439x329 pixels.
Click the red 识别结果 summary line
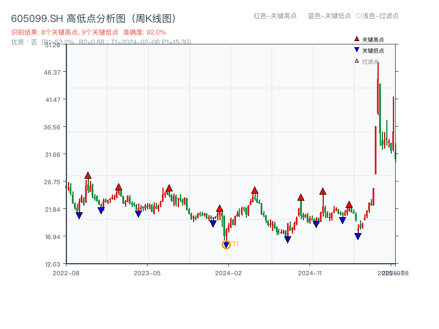pyautogui.click(x=88, y=32)
